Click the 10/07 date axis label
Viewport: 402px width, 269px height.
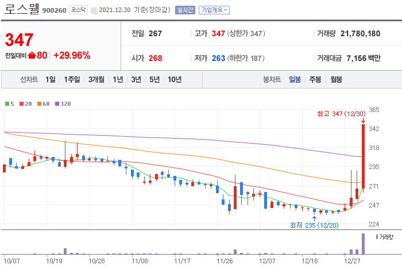tap(12, 261)
